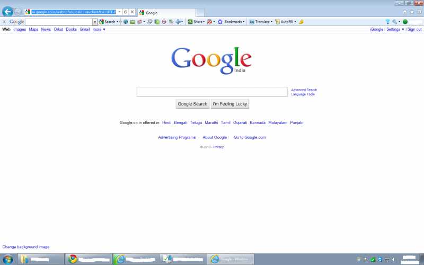Click the browser back arrow button

(7, 12)
